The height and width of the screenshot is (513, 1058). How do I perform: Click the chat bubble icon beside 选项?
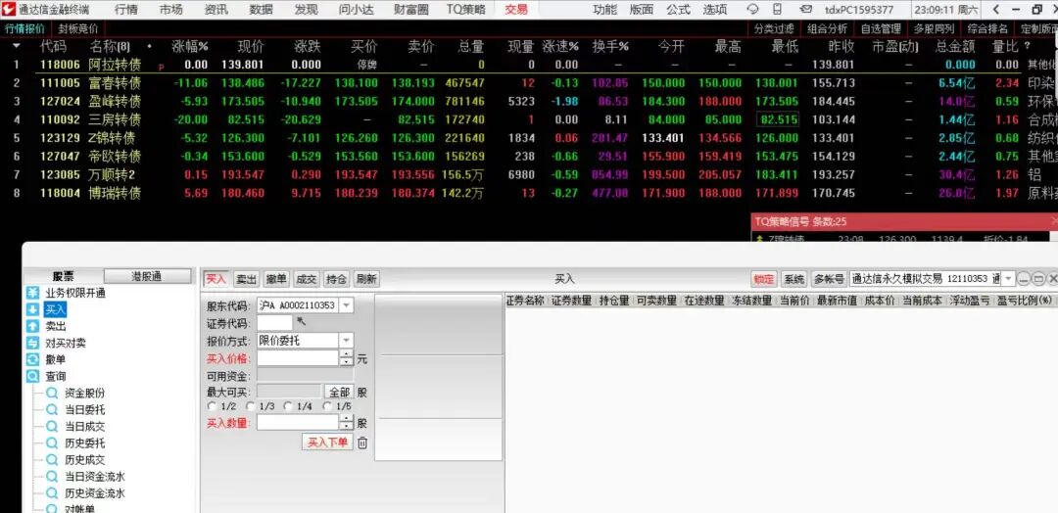tap(753, 10)
